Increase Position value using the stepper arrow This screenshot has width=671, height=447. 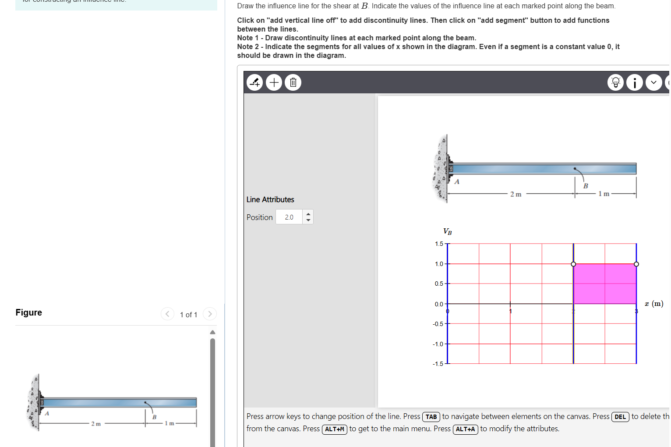[x=308, y=214]
